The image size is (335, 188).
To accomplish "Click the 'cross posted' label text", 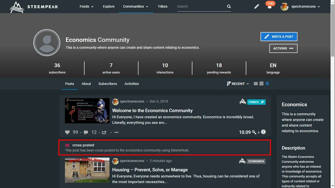I will pos(83,145).
